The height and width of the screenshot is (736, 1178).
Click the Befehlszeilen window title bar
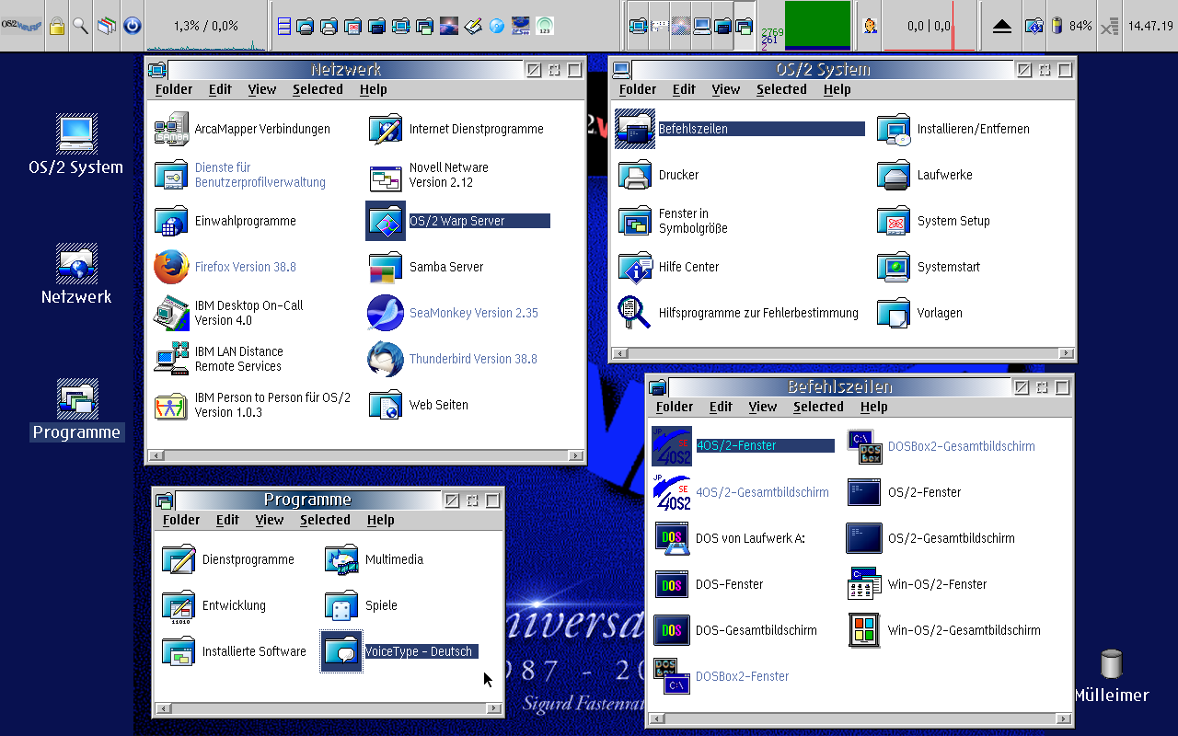(839, 387)
